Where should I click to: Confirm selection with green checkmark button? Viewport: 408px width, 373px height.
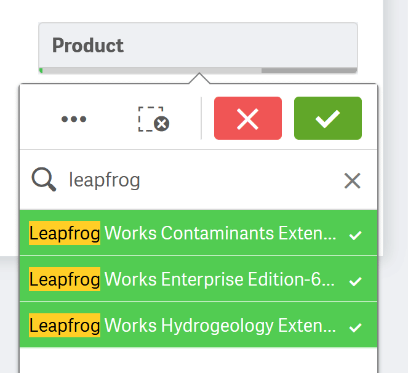[328, 118]
